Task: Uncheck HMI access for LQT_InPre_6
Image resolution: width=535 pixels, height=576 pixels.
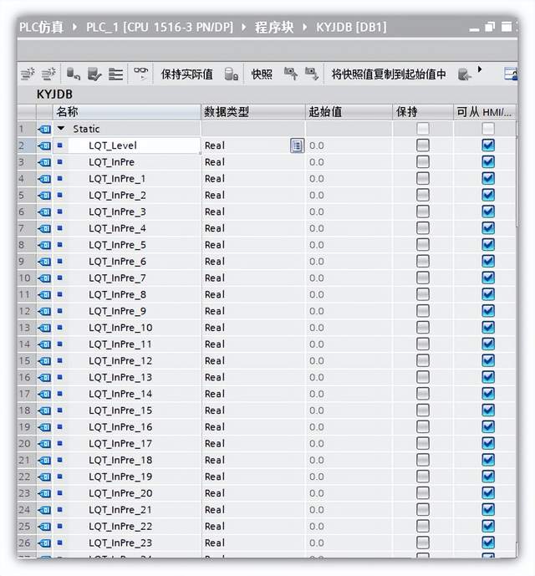Action: tap(488, 261)
